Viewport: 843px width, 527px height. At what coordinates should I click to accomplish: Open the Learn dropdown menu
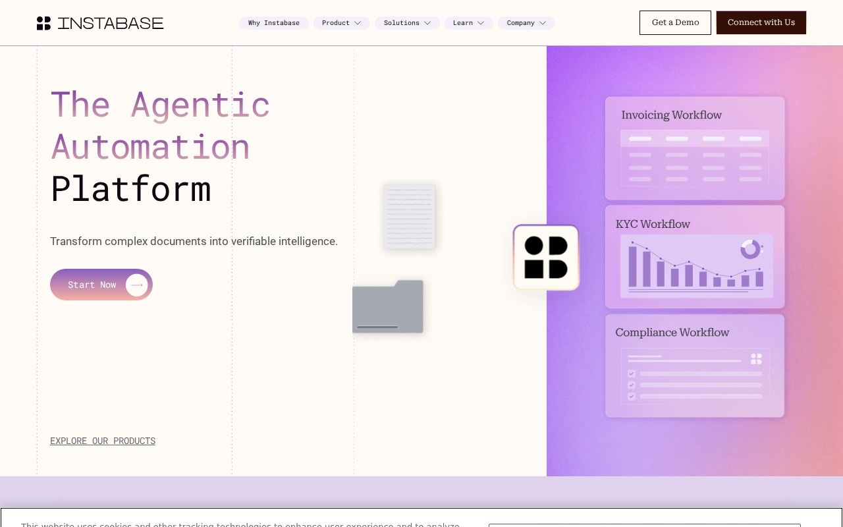[x=468, y=23]
